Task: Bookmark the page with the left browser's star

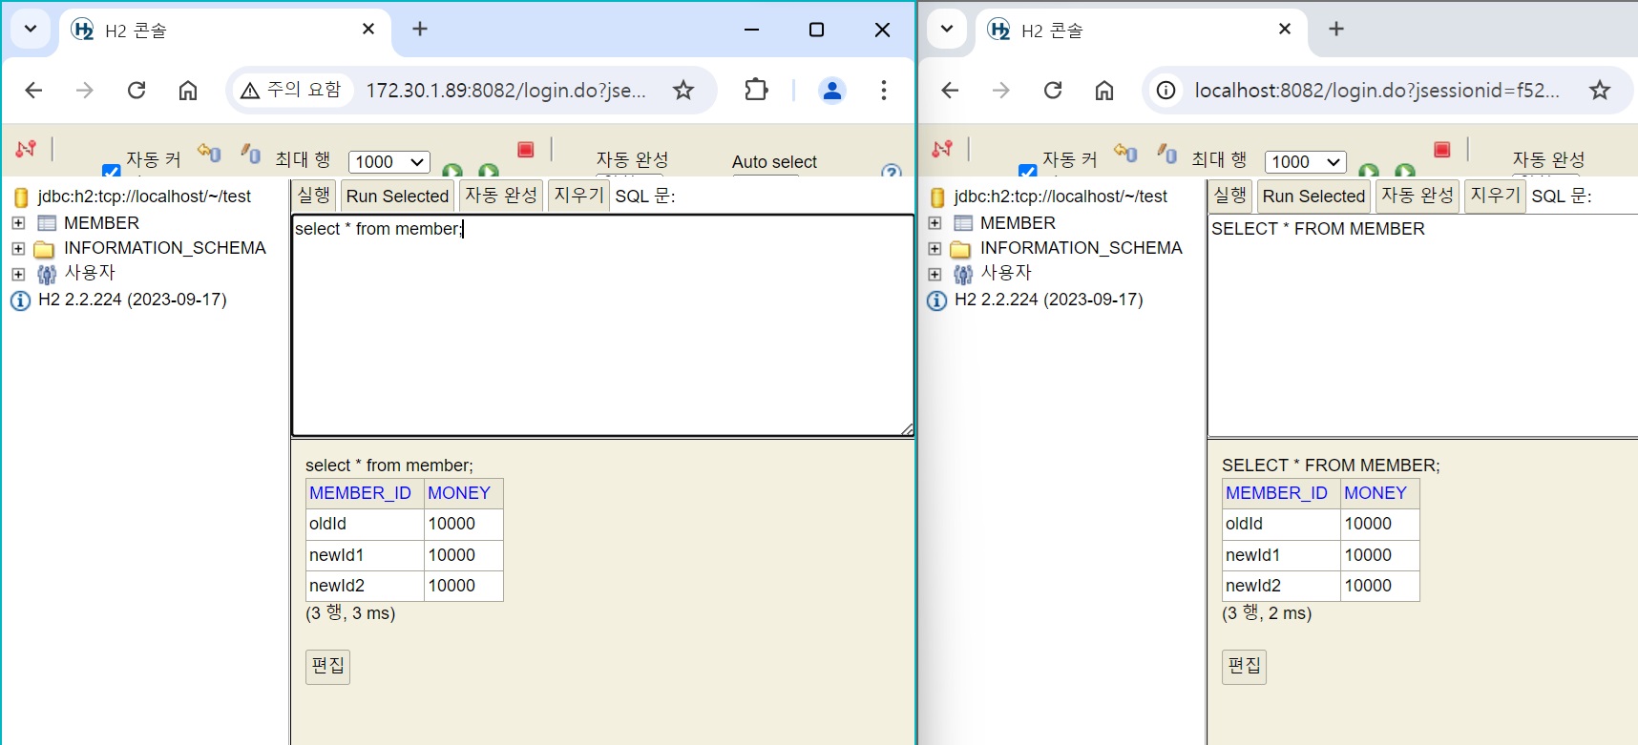Action: click(683, 90)
